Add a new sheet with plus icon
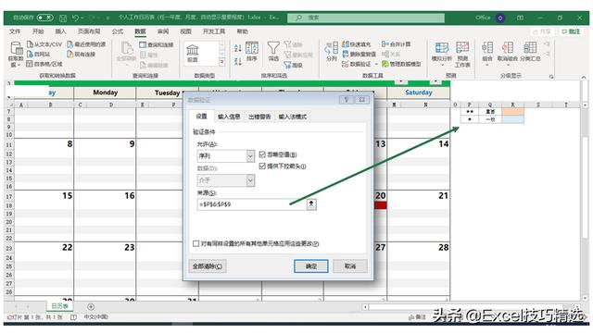This screenshot has width=593, height=333. click(91, 306)
